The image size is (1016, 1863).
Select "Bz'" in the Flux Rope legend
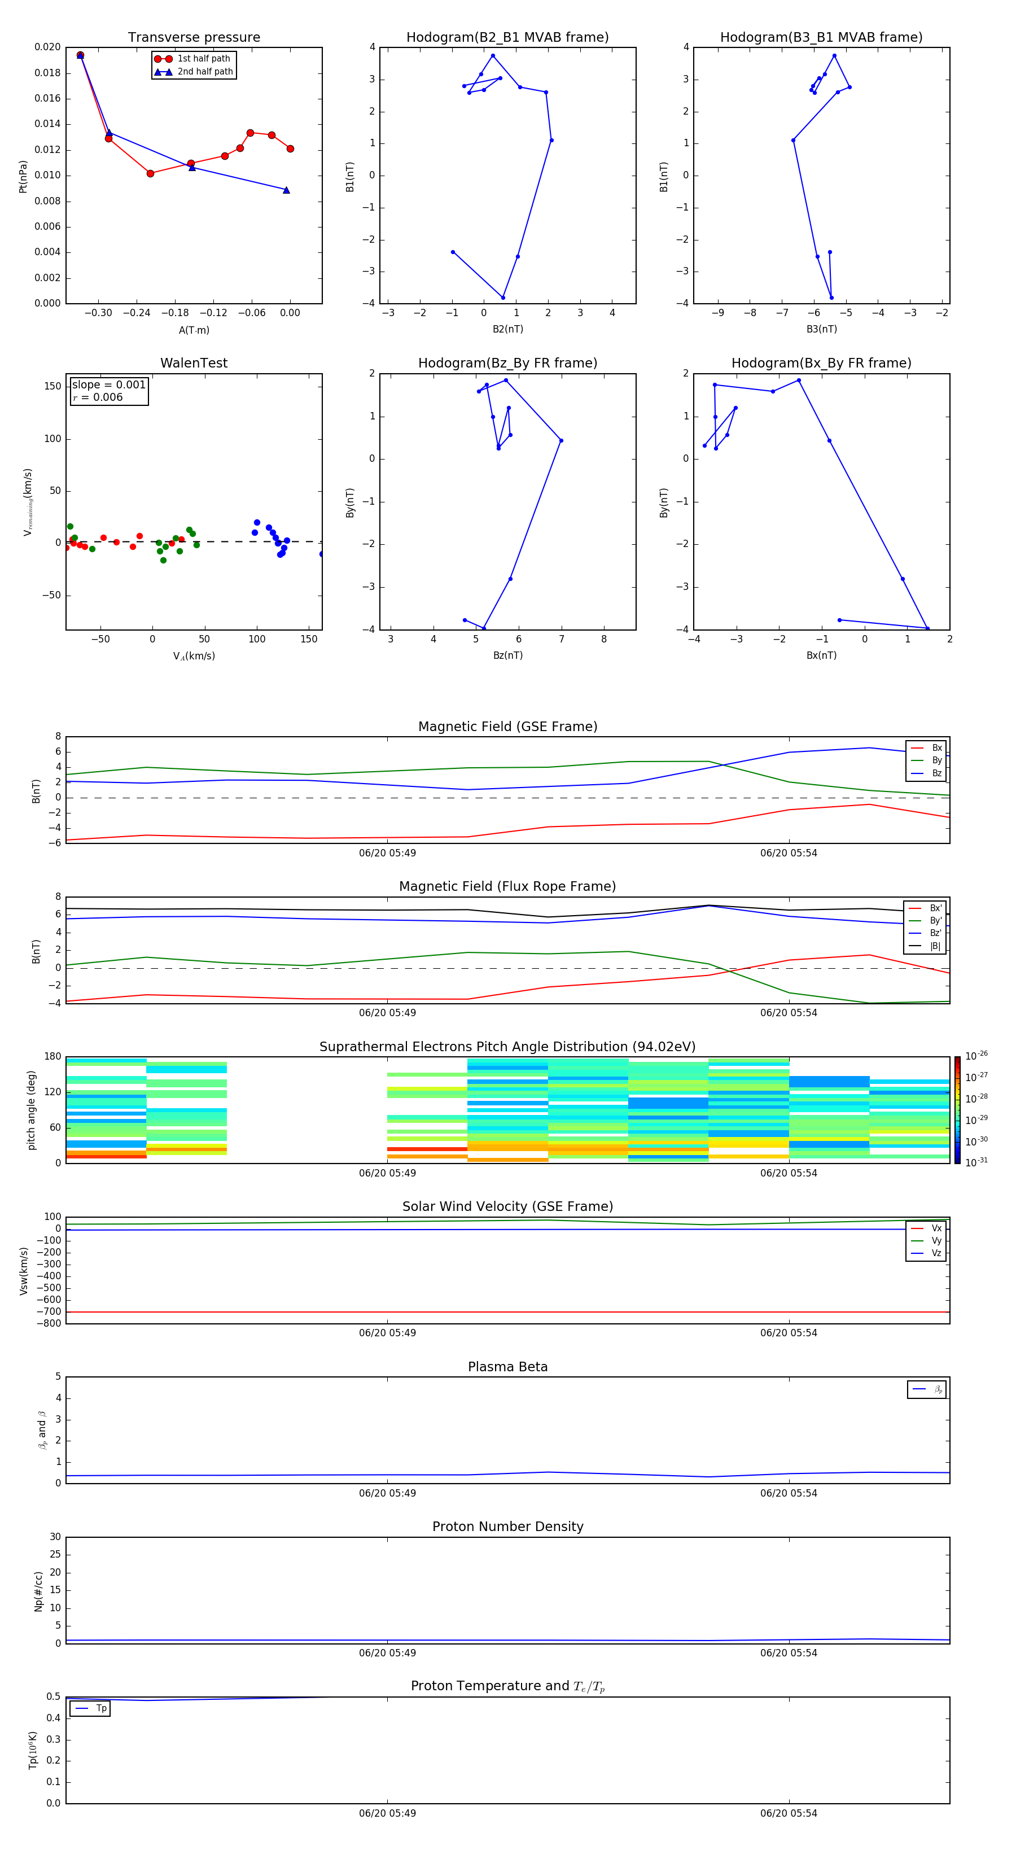point(926,934)
